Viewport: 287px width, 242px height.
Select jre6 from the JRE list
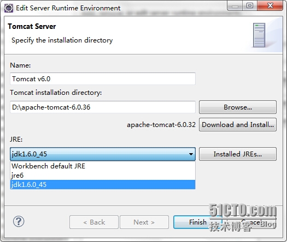click(103, 176)
